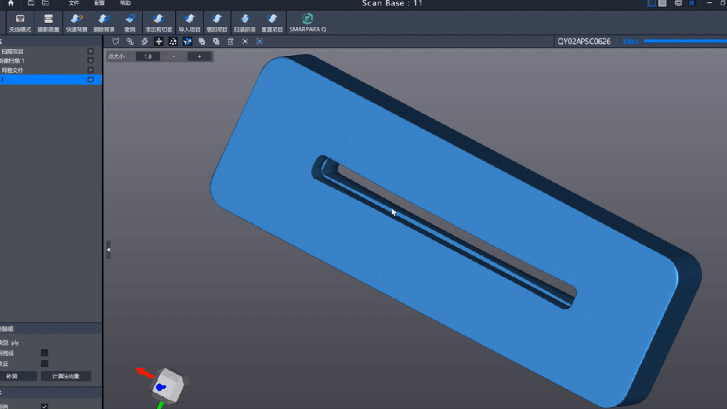Toggle visibility of selected blue row
727x409 pixels.
(x=90, y=80)
